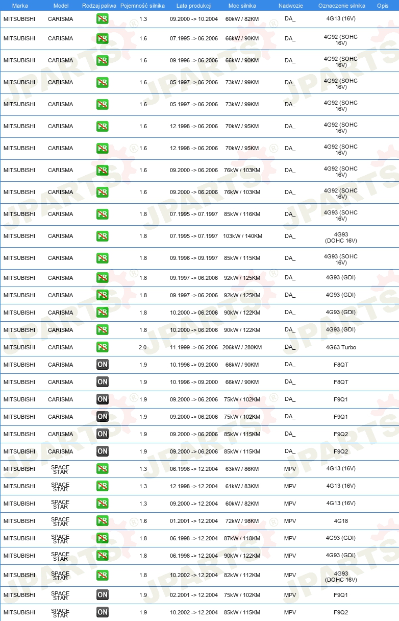This screenshot has width=399, height=621.
Task: Select the 72kW / 98KM power cell
Action: coord(242,521)
